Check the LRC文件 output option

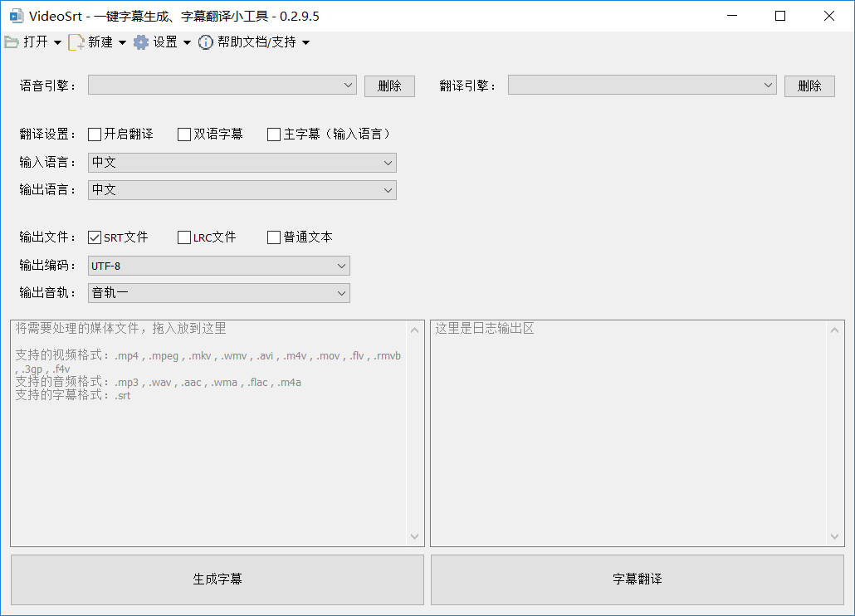[x=184, y=237]
